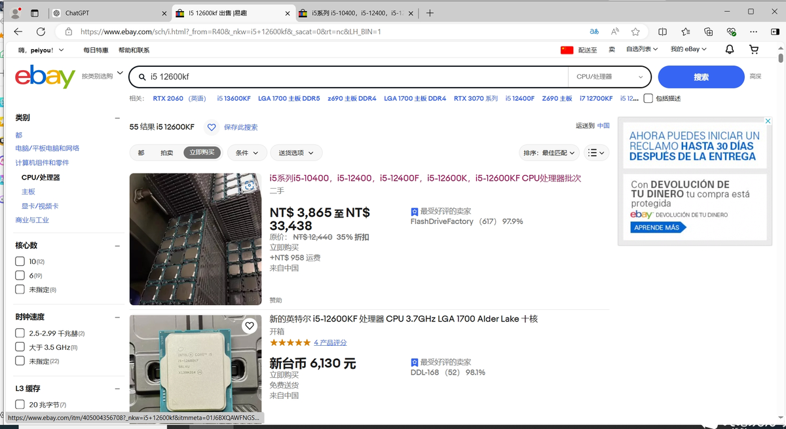
Task: Click the Edge profile avatar
Action: coord(16,13)
